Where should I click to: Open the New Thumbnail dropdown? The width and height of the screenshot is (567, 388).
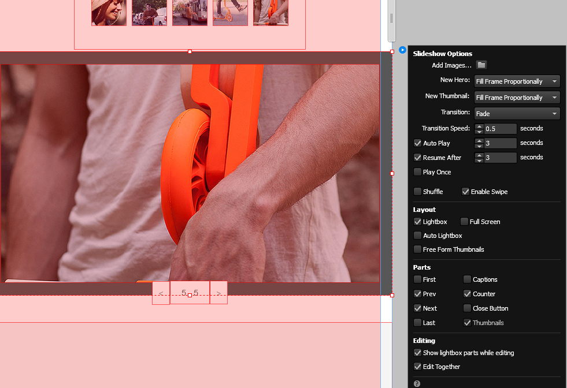coord(516,97)
